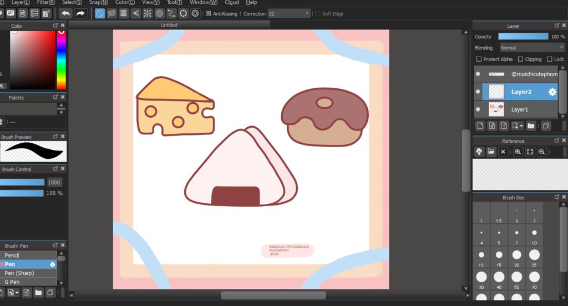This screenshot has height=306, width=568.
Task: Undock the Color panel
Action: tap(55, 26)
